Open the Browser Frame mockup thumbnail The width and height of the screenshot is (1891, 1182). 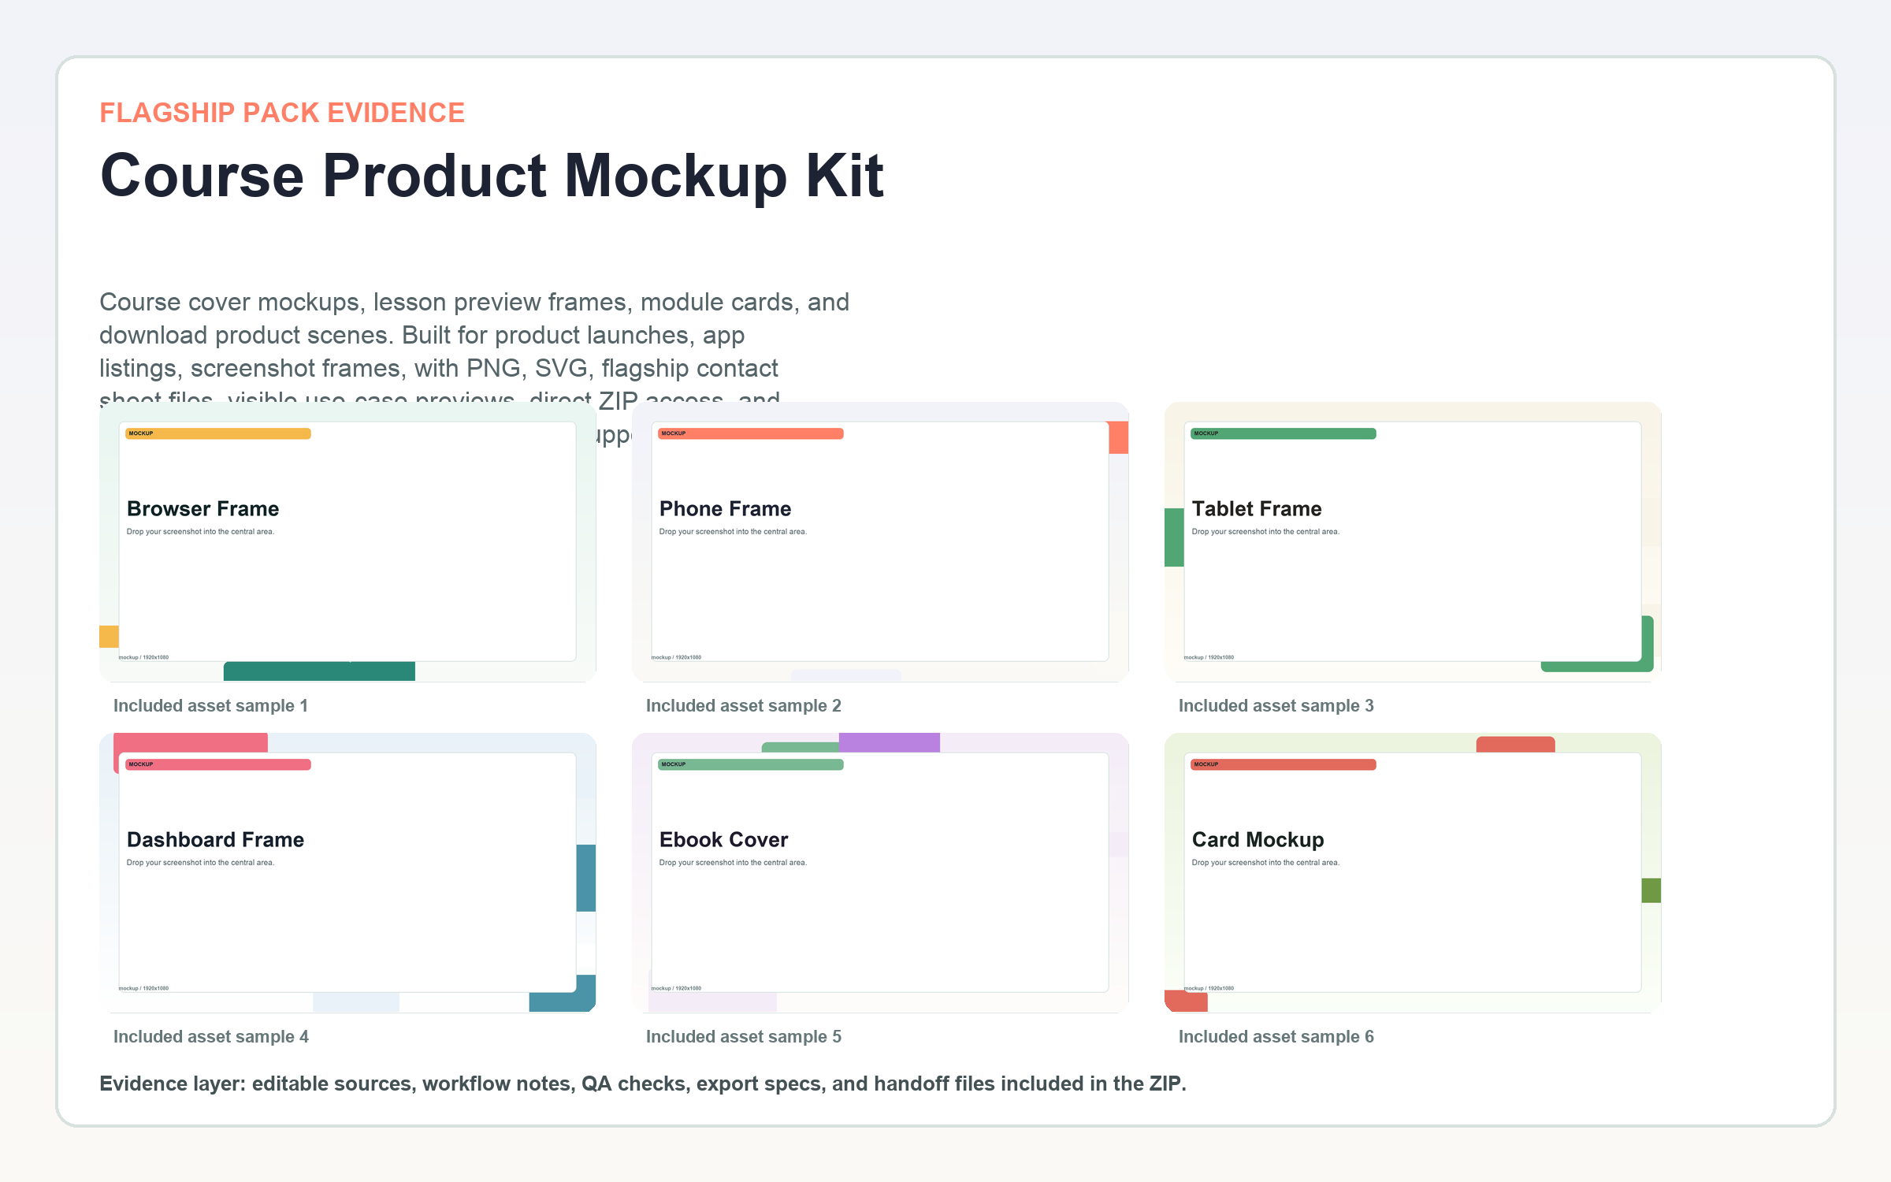point(347,541)
